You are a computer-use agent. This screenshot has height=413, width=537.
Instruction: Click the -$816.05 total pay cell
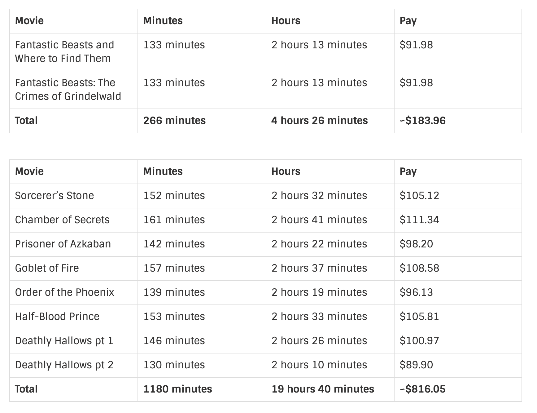[x=423, y=389]
